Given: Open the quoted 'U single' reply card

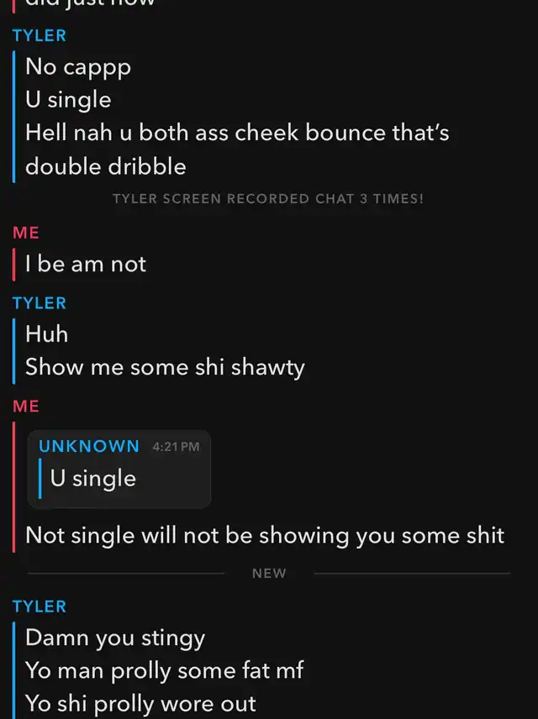Looking at the screenshot, I should 119,469.
